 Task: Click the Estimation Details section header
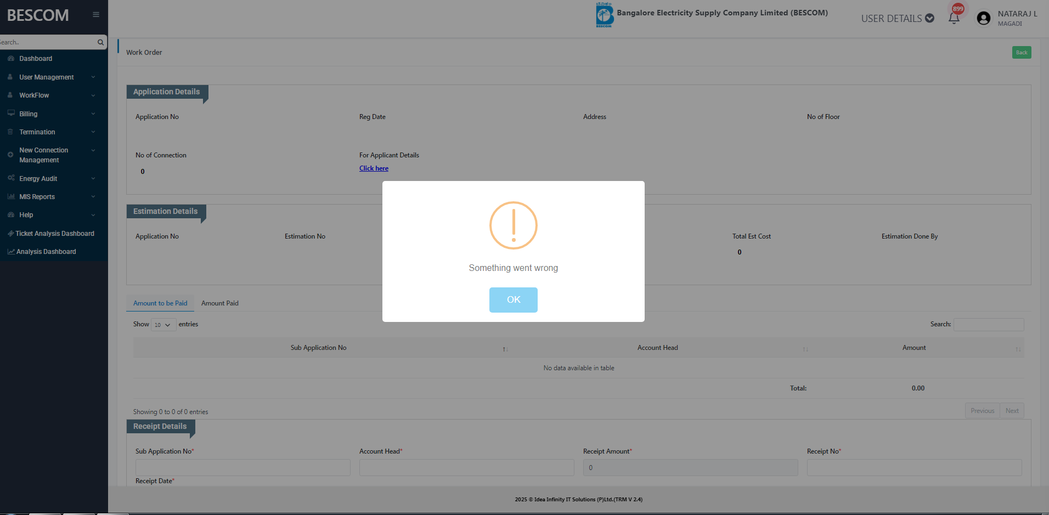coord(166,211)
